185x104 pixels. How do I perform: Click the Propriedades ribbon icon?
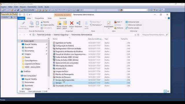tap(109, 23)
